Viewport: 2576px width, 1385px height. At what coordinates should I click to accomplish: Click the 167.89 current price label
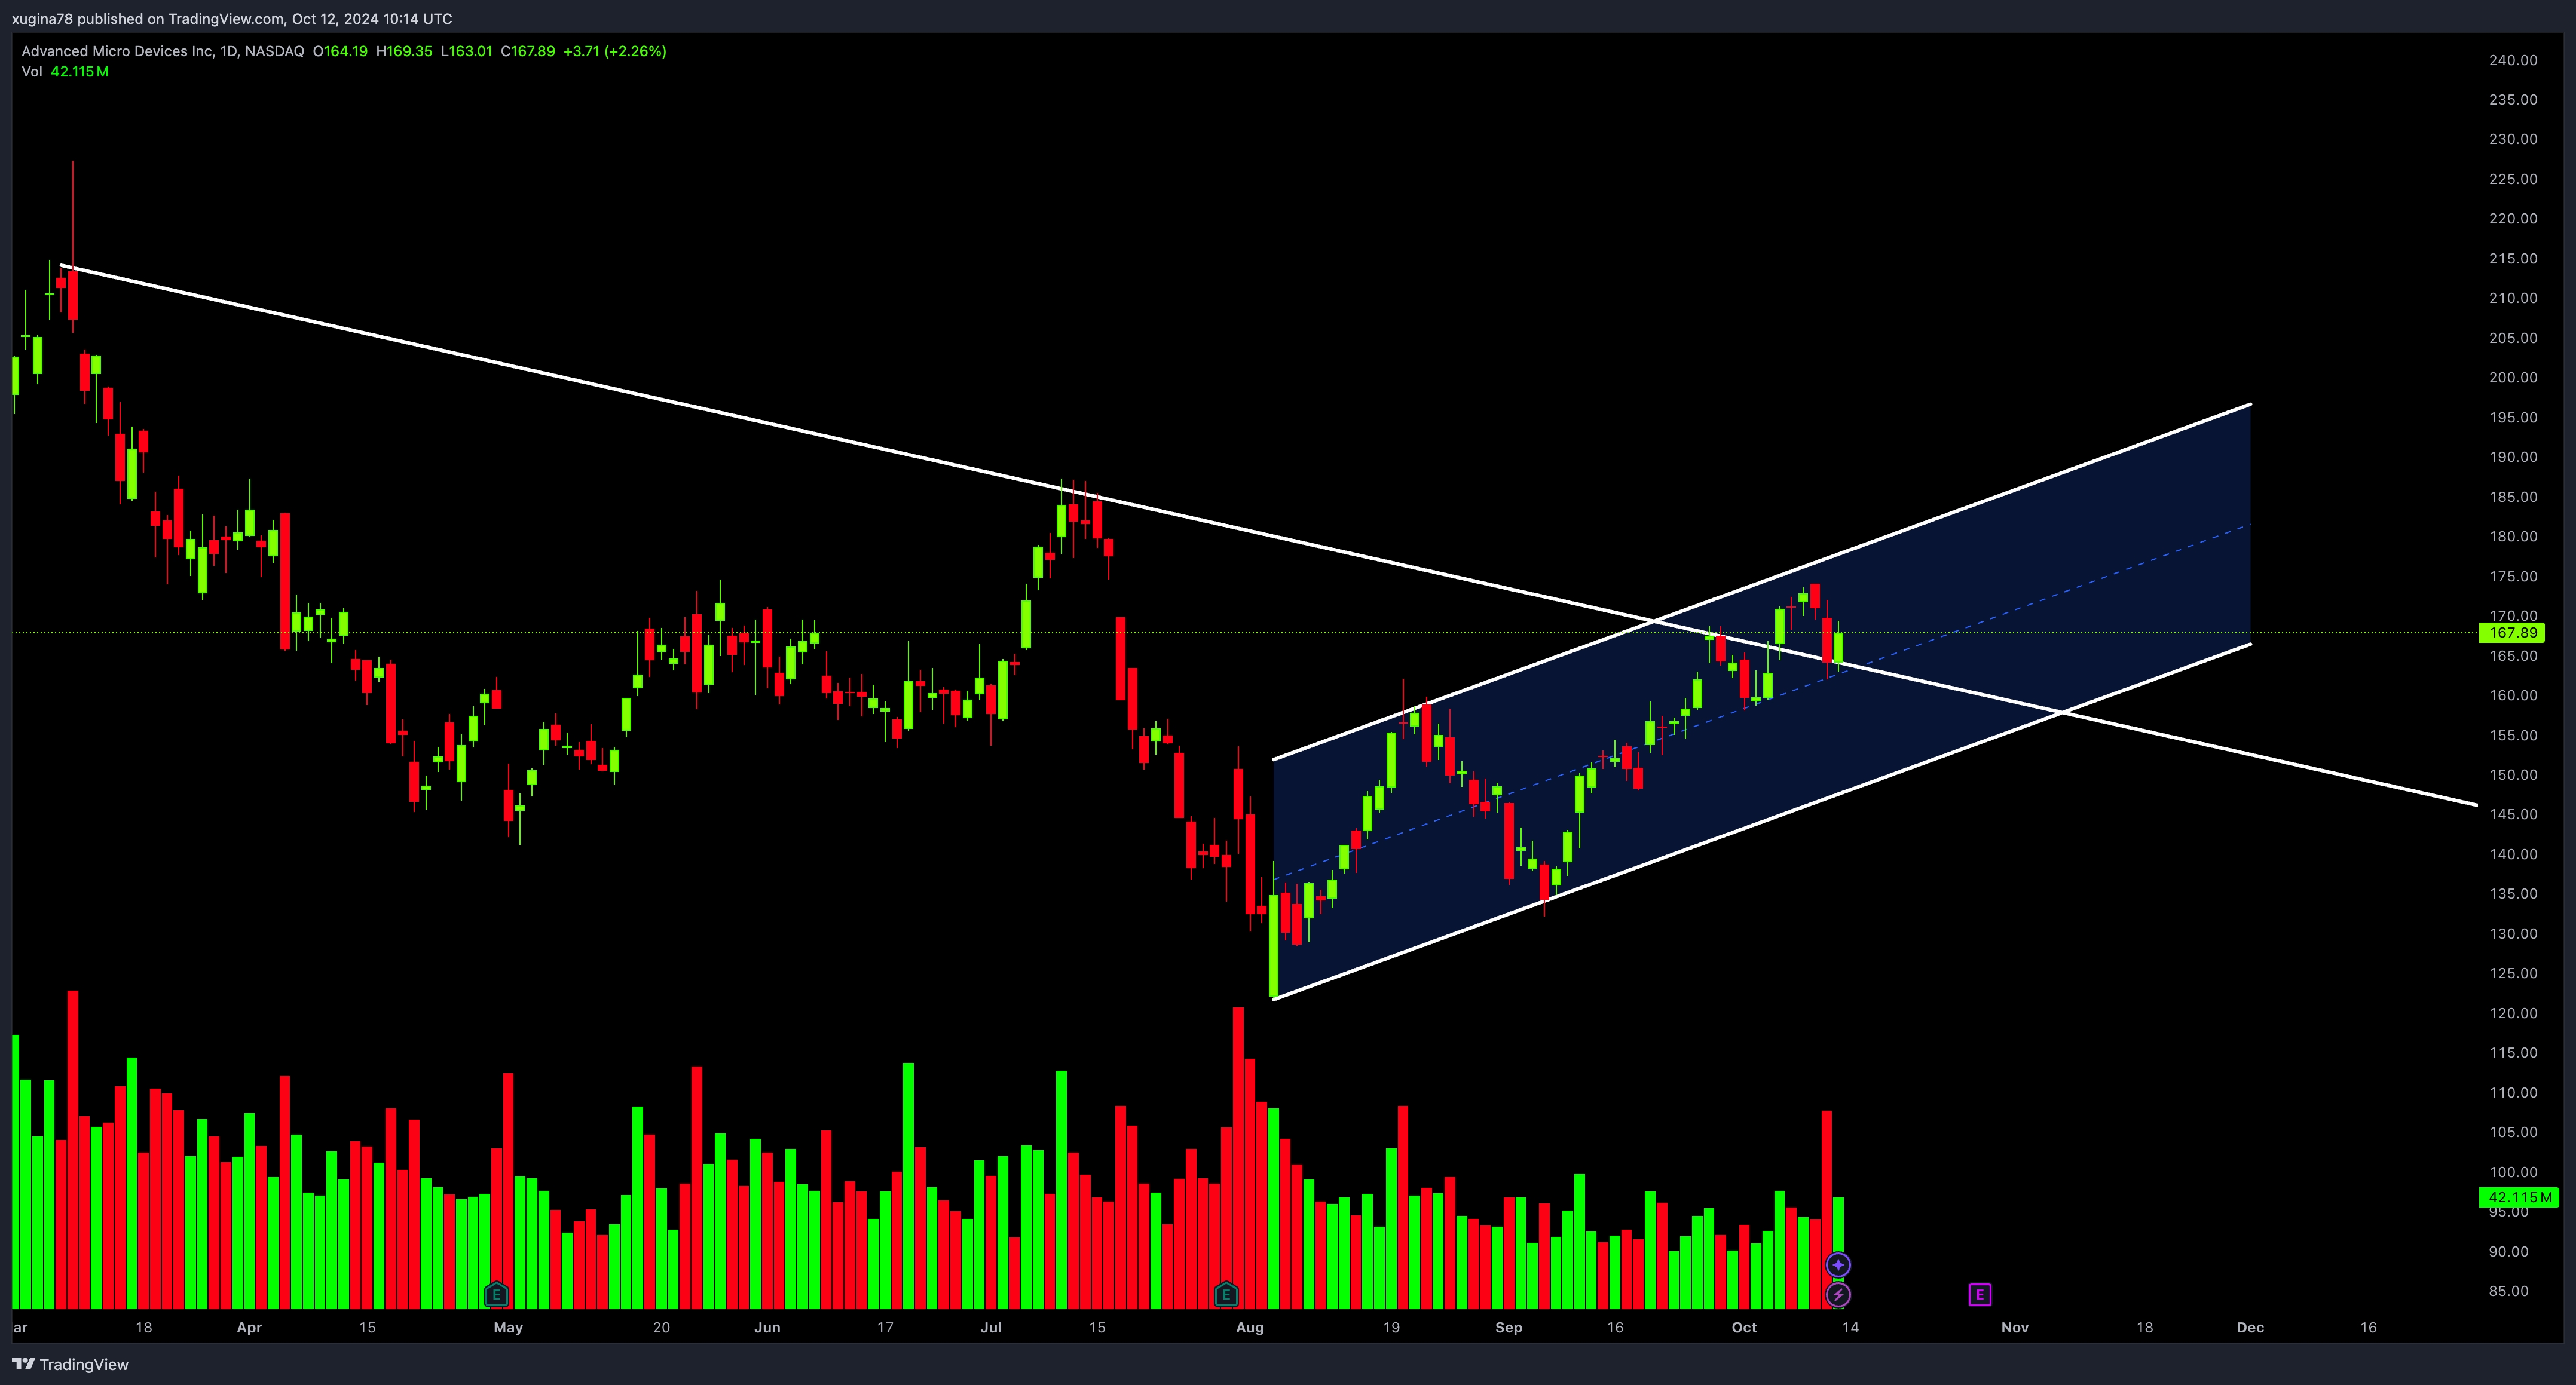coord(2512,632)
